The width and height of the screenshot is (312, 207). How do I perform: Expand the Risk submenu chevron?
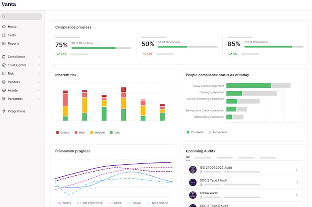click(39, 73)
